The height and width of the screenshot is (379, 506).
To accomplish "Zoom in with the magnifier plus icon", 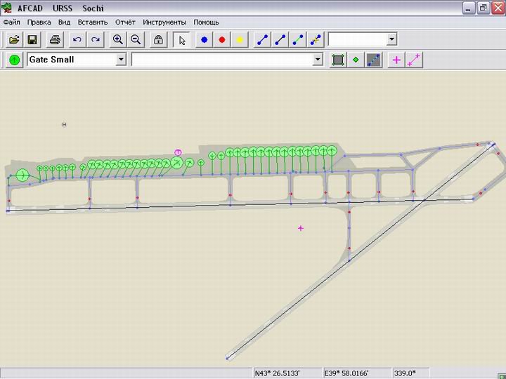I will tap(118, 39).
